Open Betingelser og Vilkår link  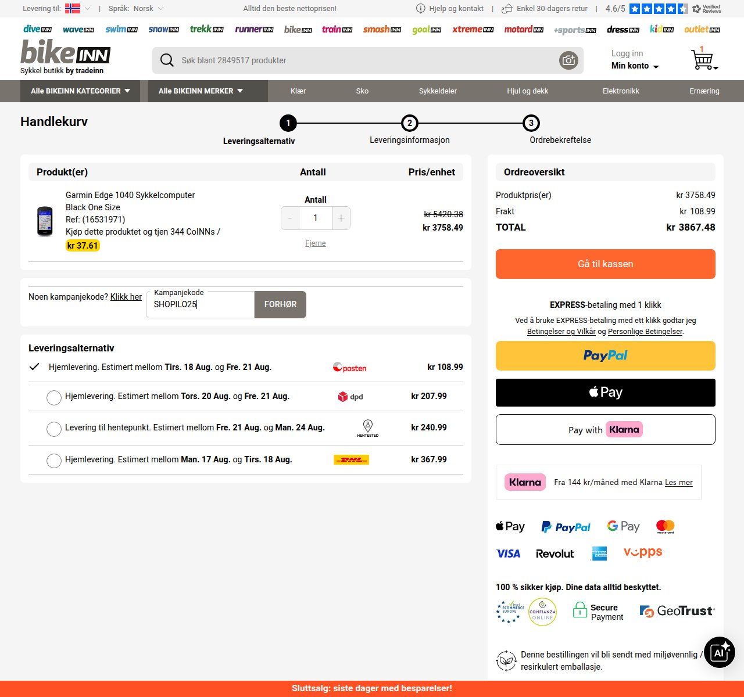pos(561,331)
